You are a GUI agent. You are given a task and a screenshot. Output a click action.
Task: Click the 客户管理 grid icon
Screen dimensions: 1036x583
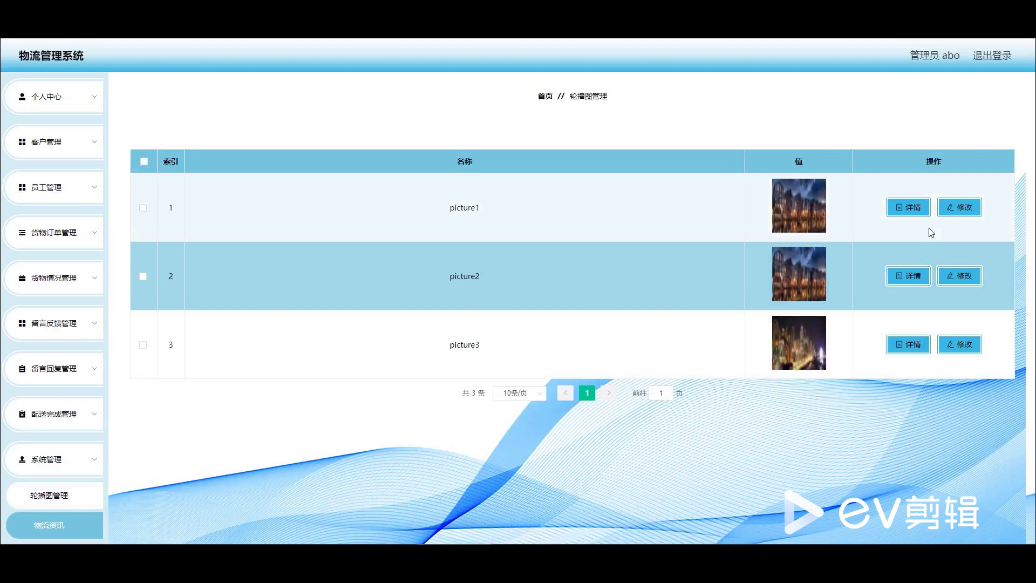pos(22,142)
